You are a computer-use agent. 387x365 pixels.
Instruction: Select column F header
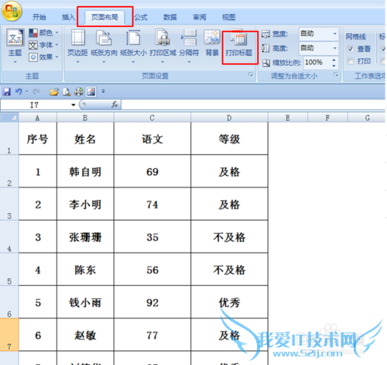(x=327, y=118)
